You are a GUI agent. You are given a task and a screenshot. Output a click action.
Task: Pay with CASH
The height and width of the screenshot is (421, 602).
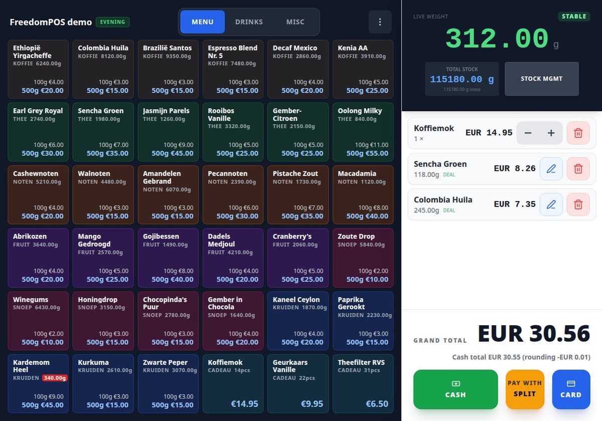(456, 389)
